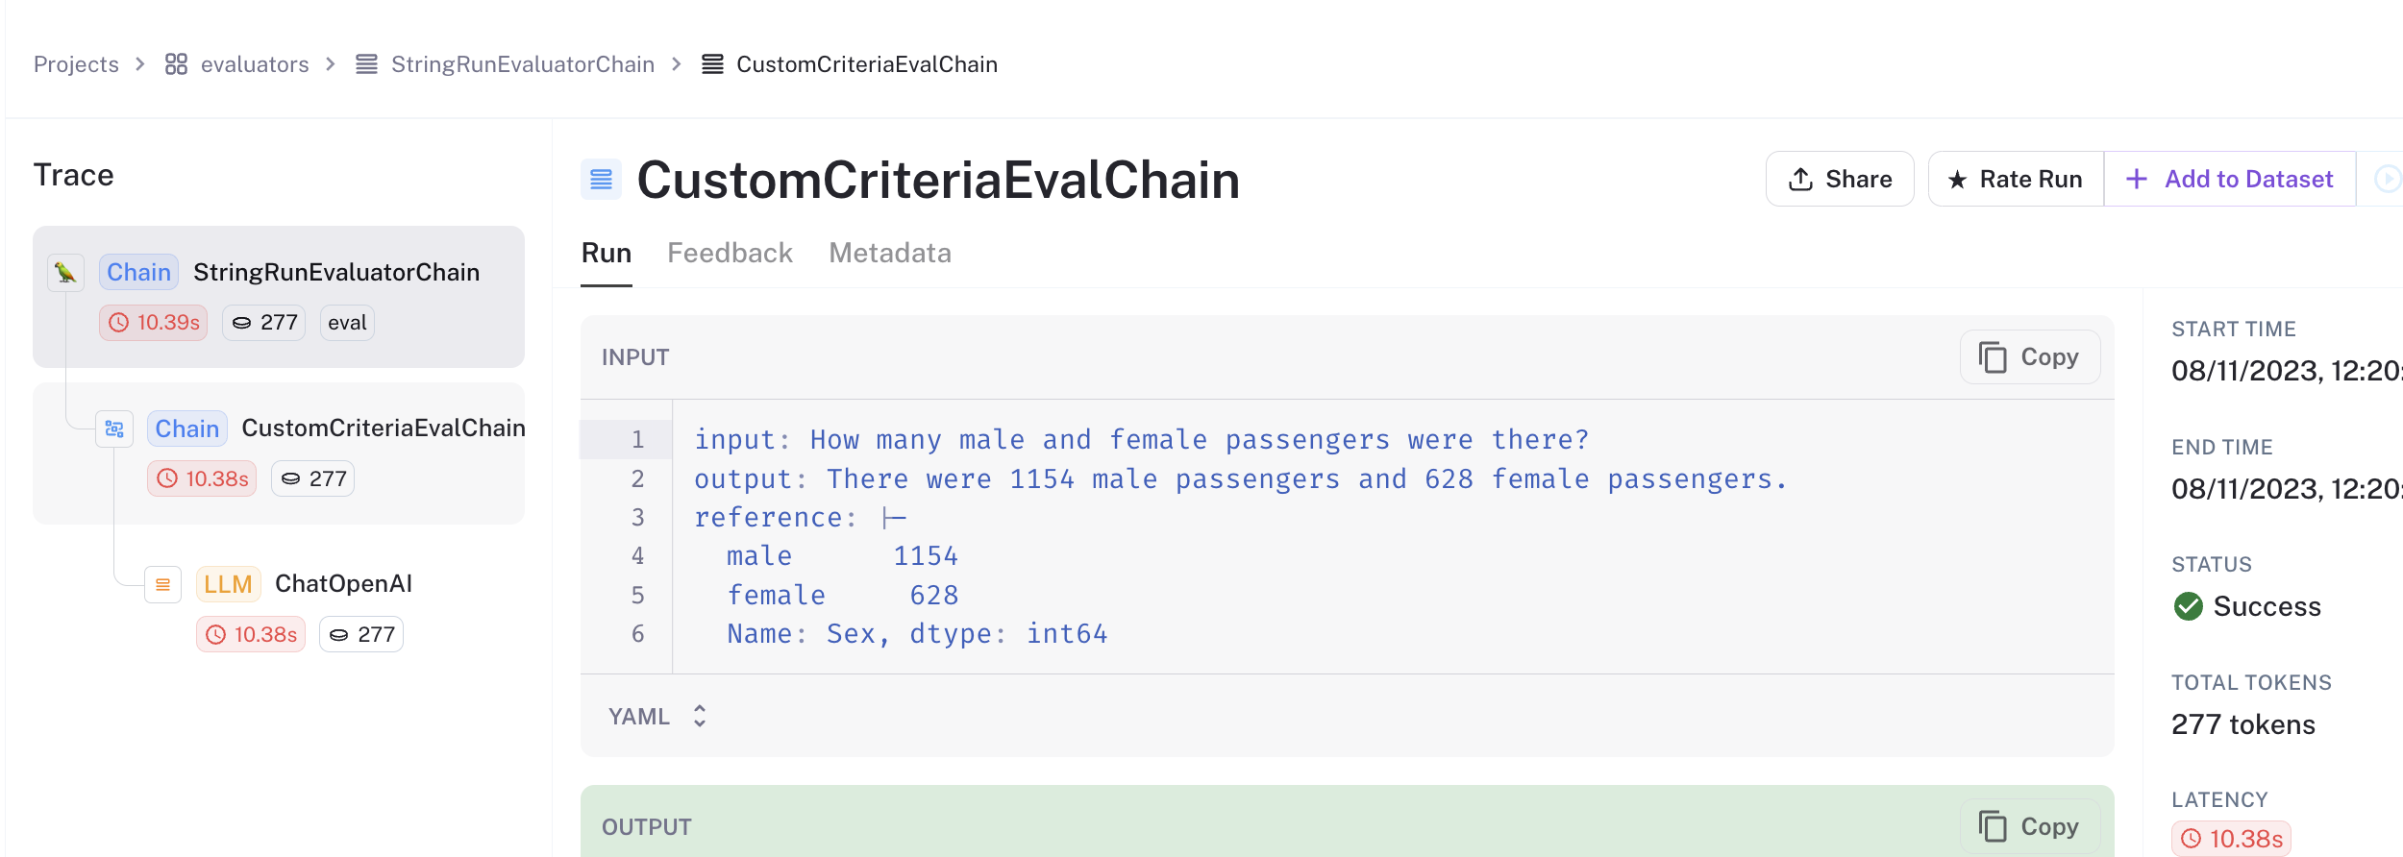This screenshot has width=2403, height=857.
Task: Click the upload icon in Share button
Action: click(1800, 180)
